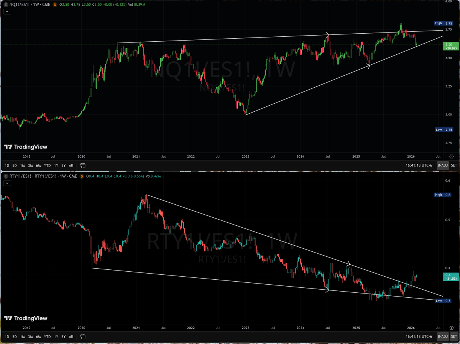
Task: Expand the NQ1!/ES1! symbol details chevron
Action: tap(7, 11)
